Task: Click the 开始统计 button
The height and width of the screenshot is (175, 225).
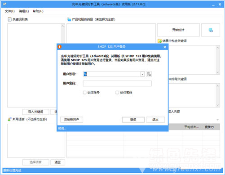Action: 178,30
